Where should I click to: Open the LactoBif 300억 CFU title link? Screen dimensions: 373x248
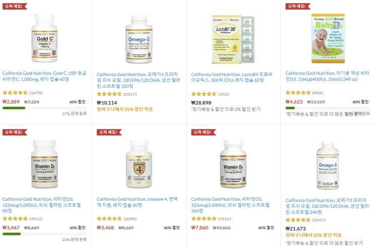[x=232, y=77]
